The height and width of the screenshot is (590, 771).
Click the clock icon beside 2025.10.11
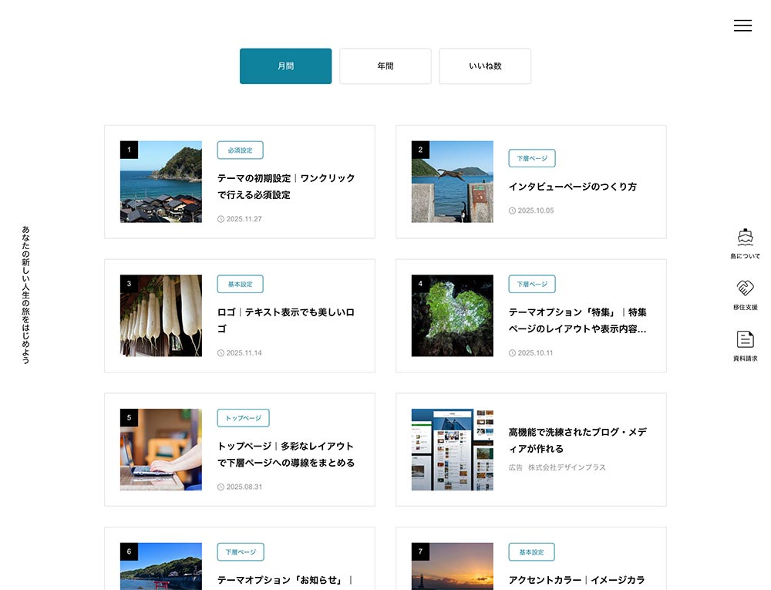(512, 352)
